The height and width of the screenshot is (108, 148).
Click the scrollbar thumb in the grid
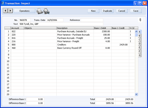pos(136,35)
